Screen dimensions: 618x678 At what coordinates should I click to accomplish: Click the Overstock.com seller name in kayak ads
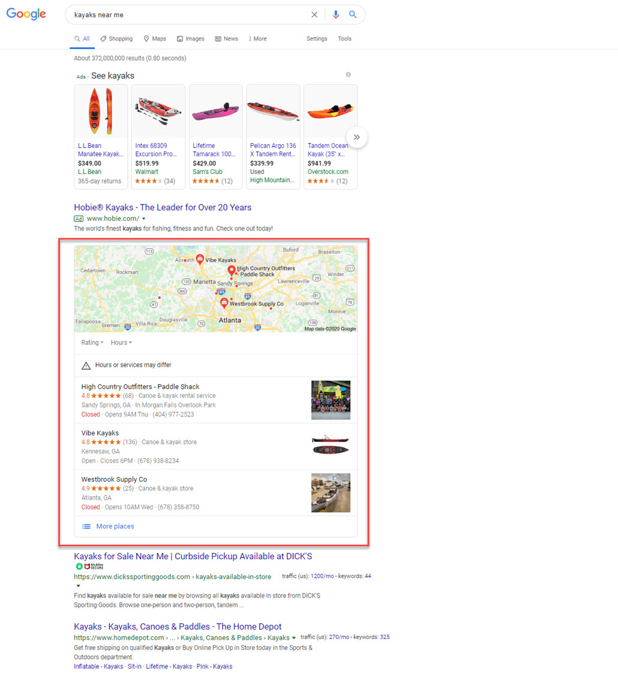pos(328,172)
